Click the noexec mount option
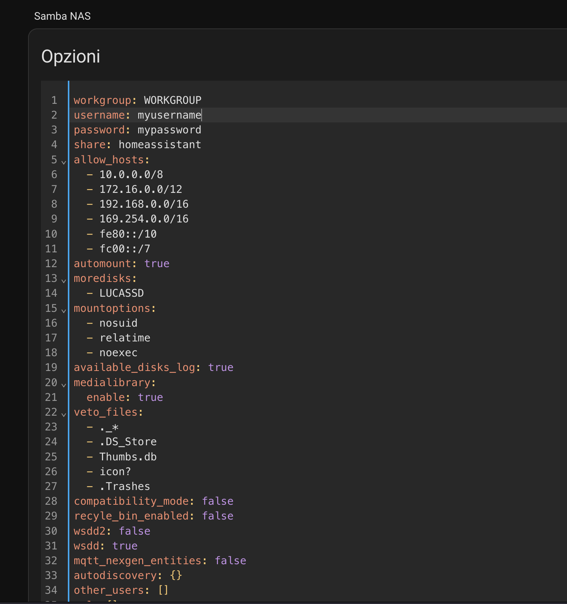Screen dimensions: 567x604 click(118, 353)
